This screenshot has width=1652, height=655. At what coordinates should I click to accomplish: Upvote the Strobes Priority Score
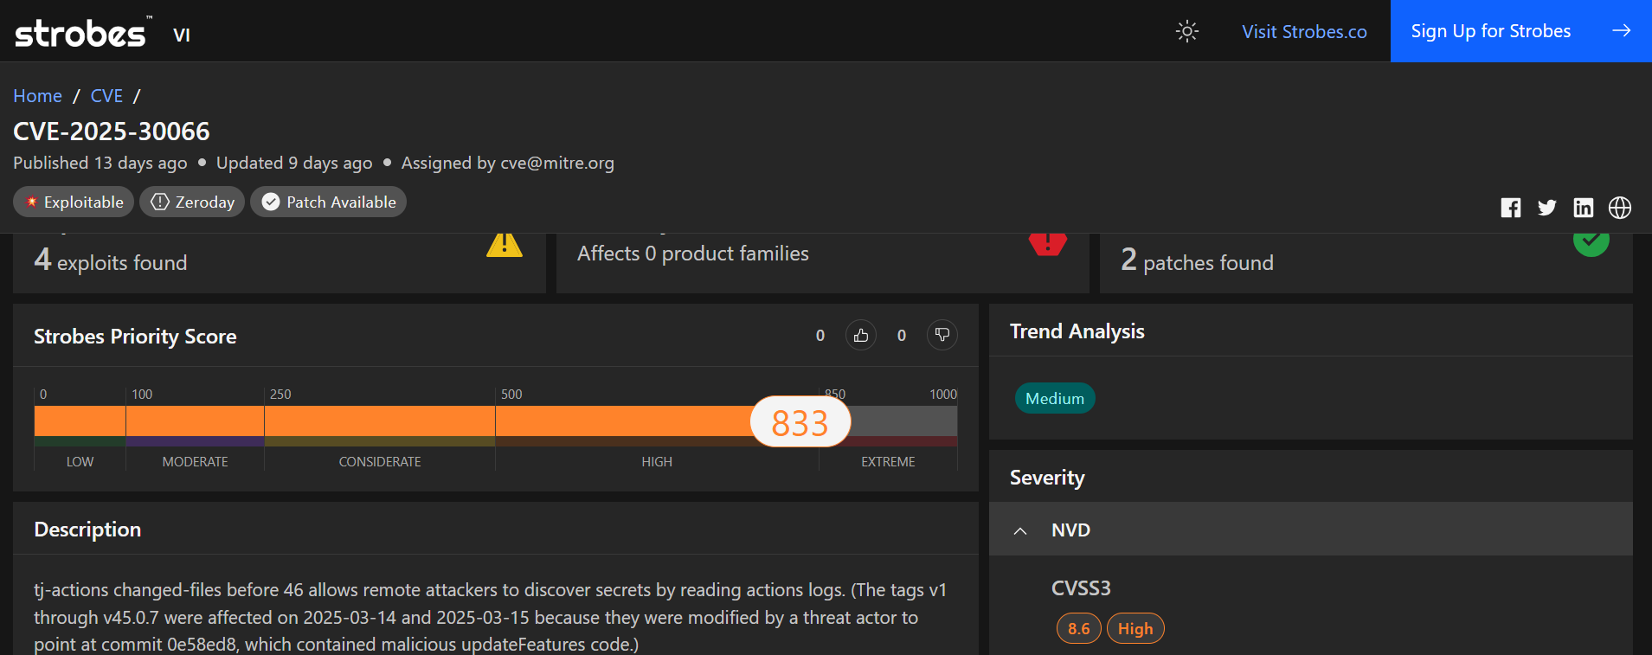(x=861, y=335)
